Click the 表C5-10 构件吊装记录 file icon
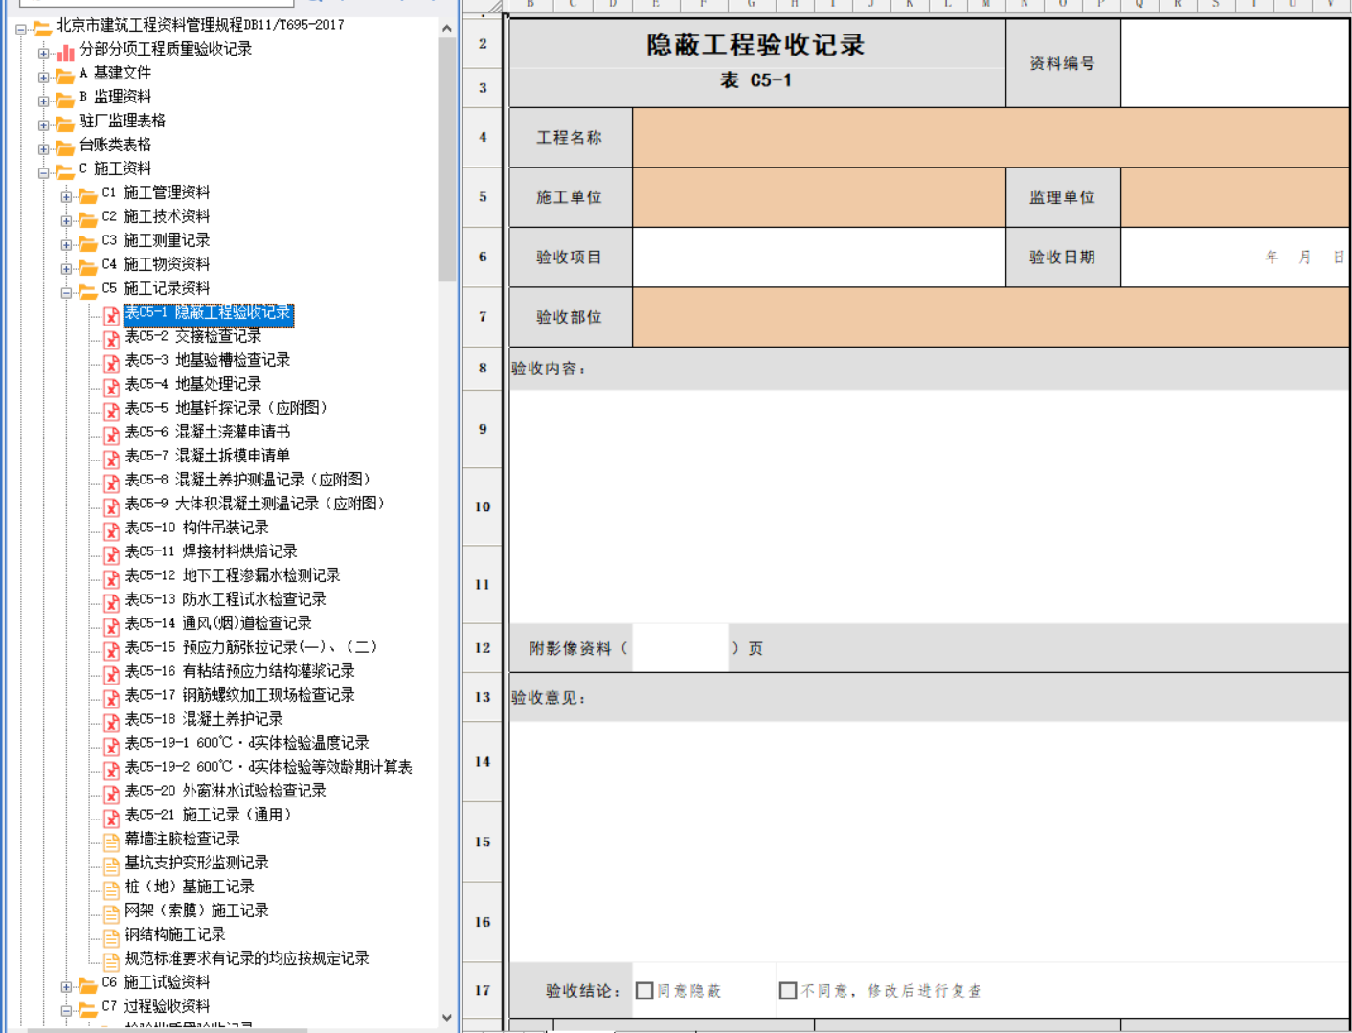1352x1033 pixels. pos(112,530)
